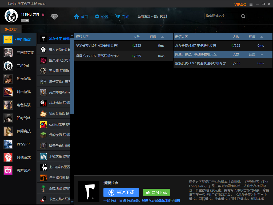Open the main menu hamburger icon

251,4
